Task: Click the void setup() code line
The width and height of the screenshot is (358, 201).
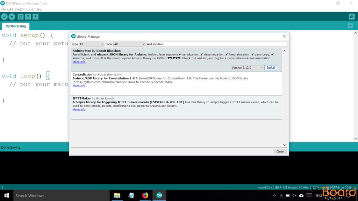Action: click(x=27, y=35)
